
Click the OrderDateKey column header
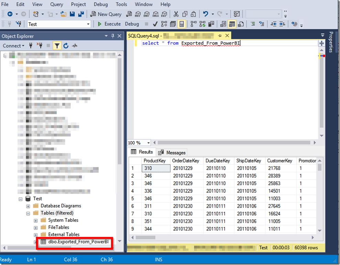[x=186, y=161]
